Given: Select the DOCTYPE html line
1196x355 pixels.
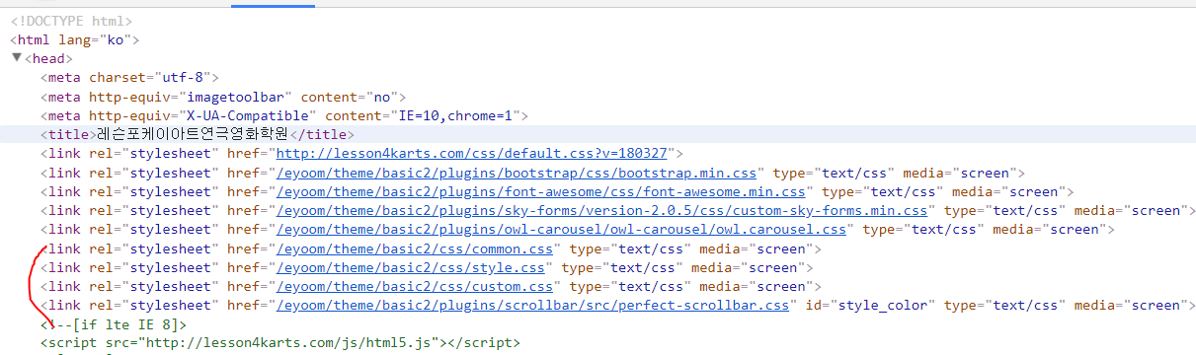Looking at the screenshot, I should click(71, 21).
